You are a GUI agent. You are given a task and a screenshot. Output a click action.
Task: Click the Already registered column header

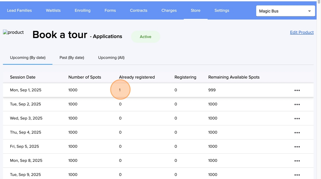(x=137, y=77)
